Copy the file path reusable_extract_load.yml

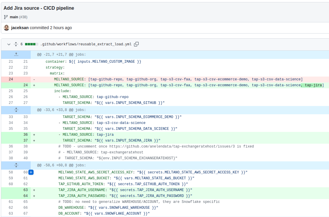tap(136, 44)
